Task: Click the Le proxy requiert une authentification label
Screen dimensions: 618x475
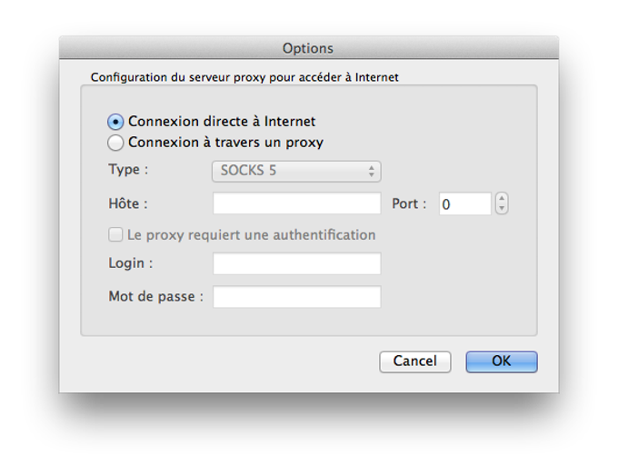Action: pos(252,235)
